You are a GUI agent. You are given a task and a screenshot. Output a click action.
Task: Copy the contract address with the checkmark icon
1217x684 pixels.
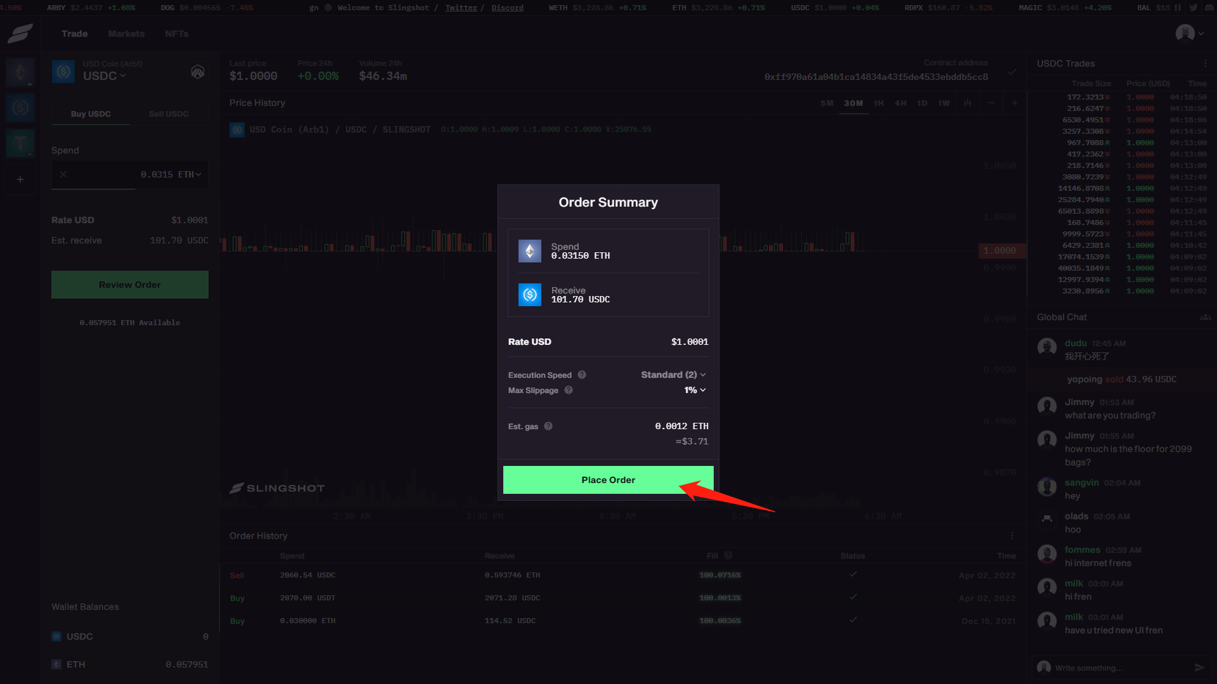(x=1012, y=72)
